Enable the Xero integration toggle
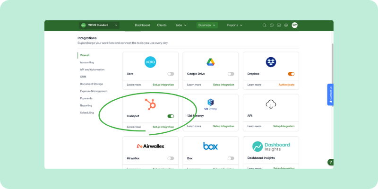378x189 pixels. tap(171, 74)
